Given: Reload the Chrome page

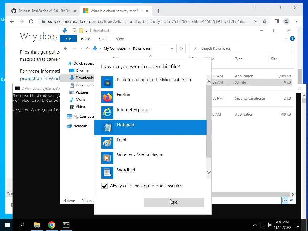Looking at the screenshot, I should [31, 21].
